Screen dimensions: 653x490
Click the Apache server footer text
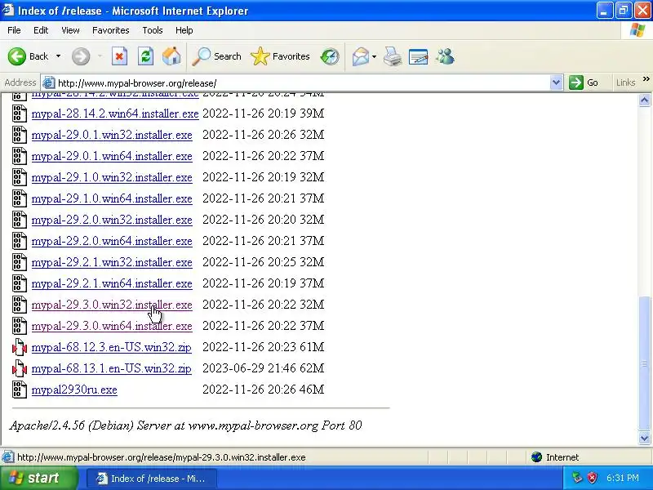point(186,425)
